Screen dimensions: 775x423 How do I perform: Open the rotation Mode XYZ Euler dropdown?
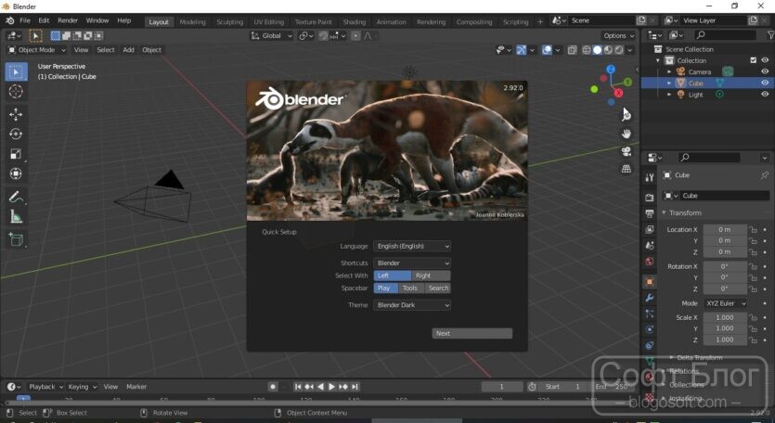click(725, 303)
